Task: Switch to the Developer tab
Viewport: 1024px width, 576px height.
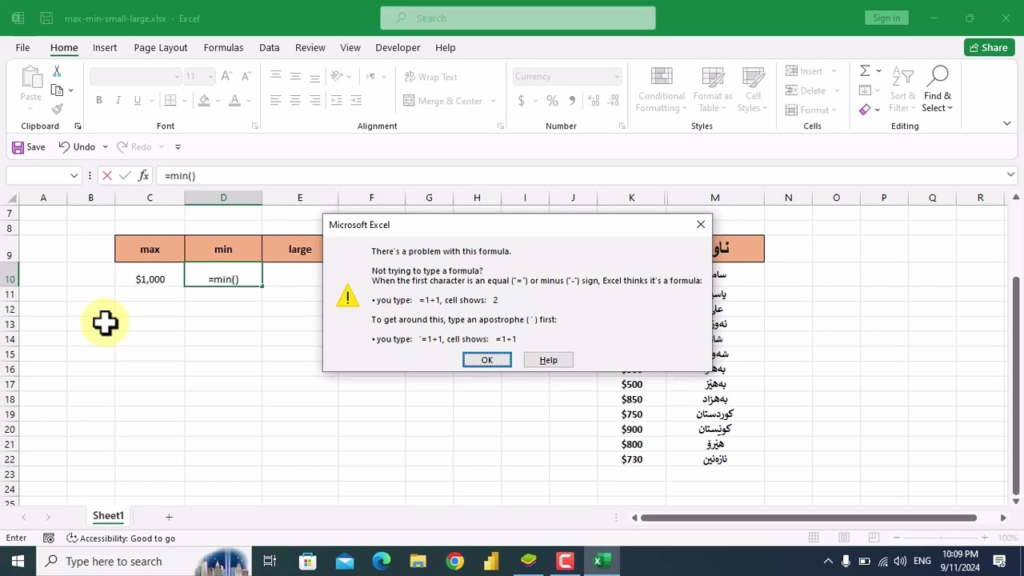Action: (398, 48)
